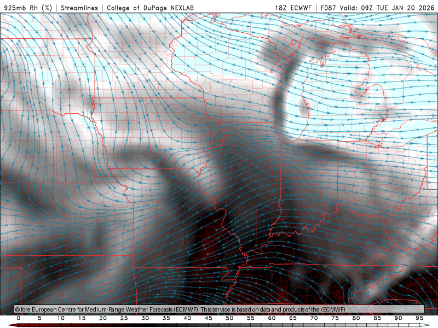
Task: Click "Valid: 09Z TUE JAN 20 2026" text
Action: pyautogui.click(x=387, y=8)
